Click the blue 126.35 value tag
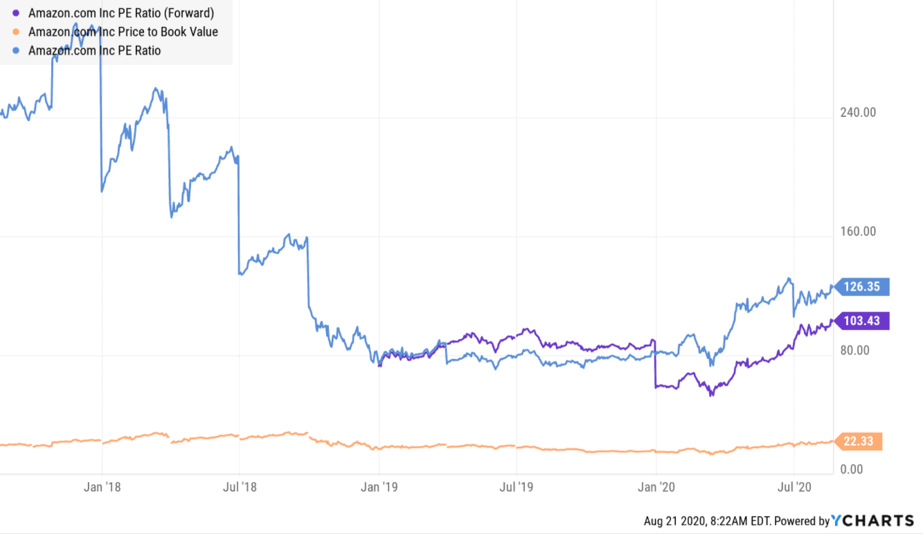Viewport: 923px width, 534px height. [x=863, y=286]
